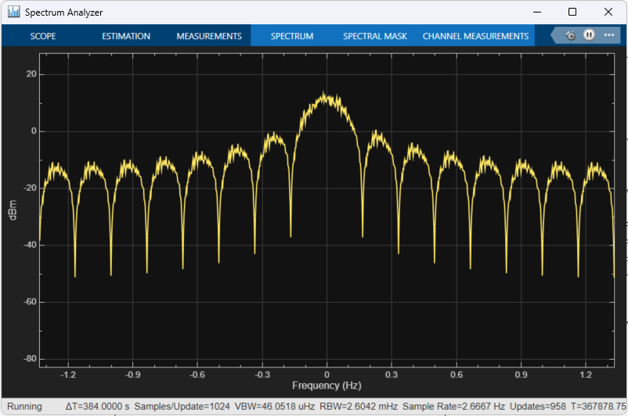Click the 0 tick on frequency axis
Image resolution: width=628 pixels, height=416 pixels.
click(x=327, y=375)
